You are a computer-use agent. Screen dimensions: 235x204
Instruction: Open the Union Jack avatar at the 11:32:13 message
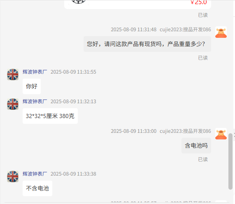click(x=13, y=104)
